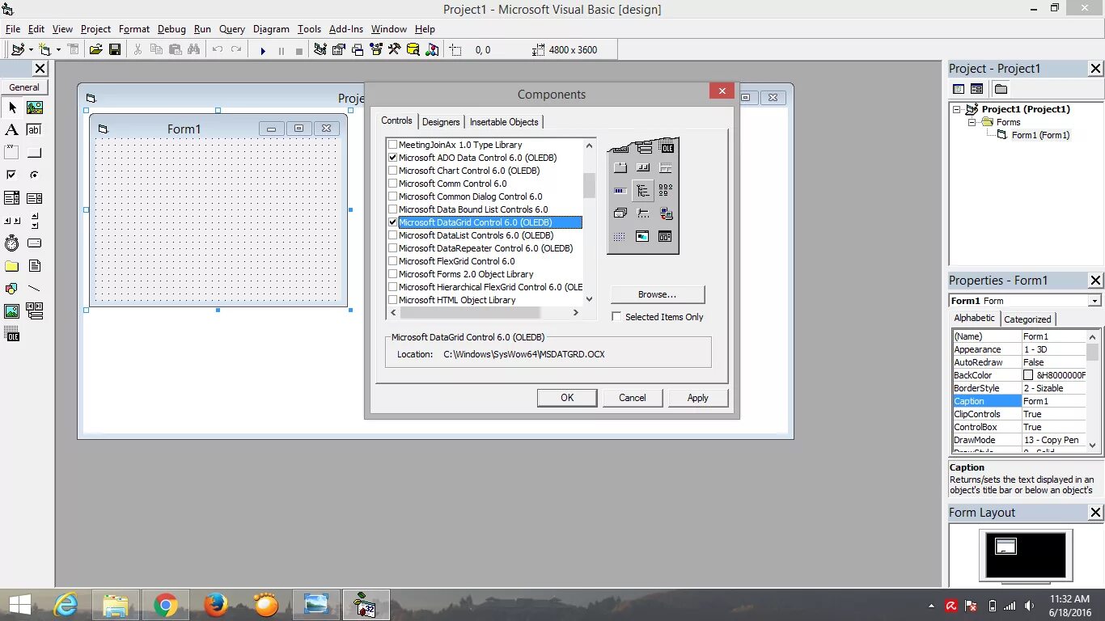The width and height of the screenshot is (1105, 621).
Task: Select the ComboBox tool in the toolbox
Action: tap(11, 198)
